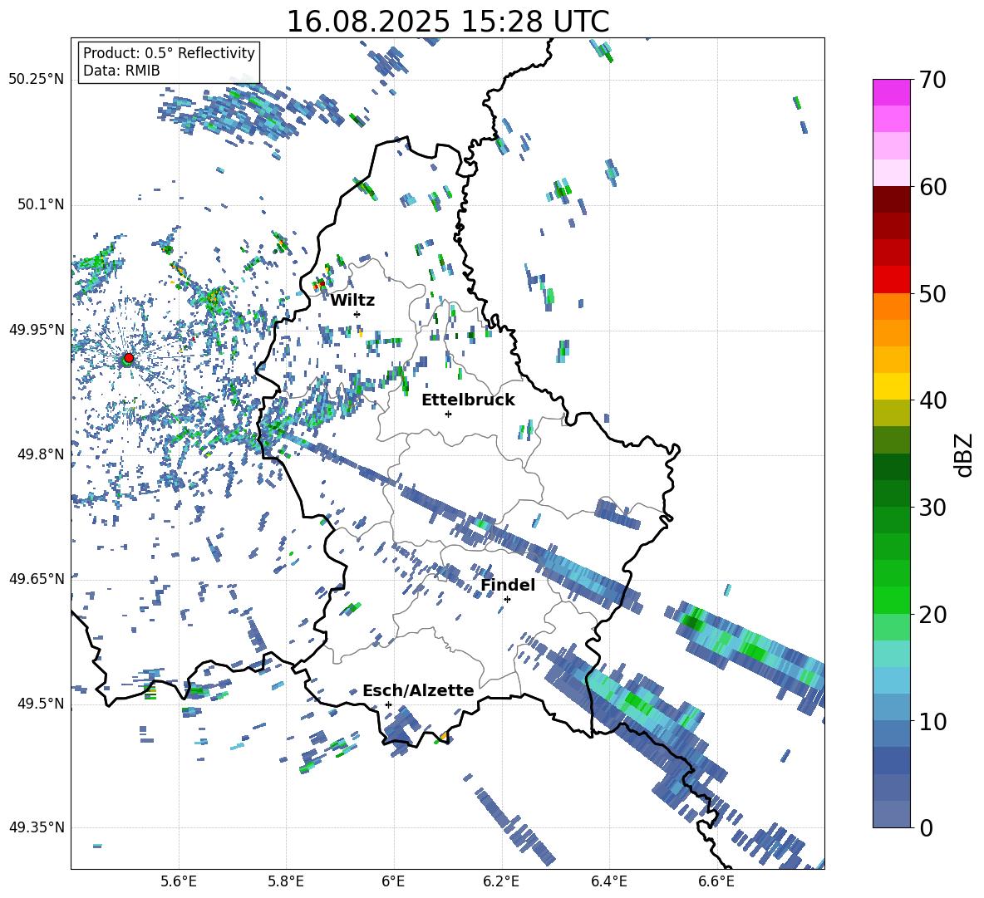Screen dimensions: 984x898
Task: Pick the yellow colorbar segment at 40
Action: click(891, 386)
